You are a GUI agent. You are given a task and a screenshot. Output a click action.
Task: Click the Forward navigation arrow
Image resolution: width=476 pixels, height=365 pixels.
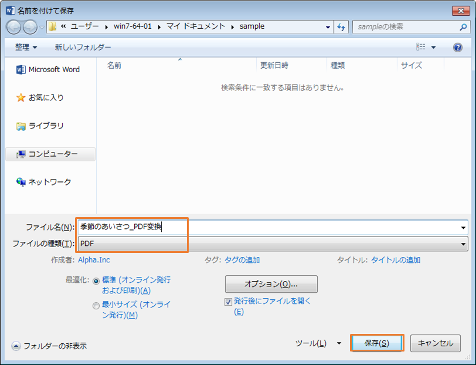30,28
